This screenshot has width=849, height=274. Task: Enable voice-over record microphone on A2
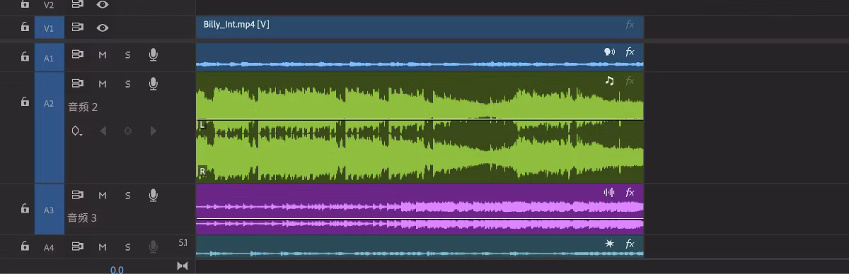[x=153, y=84]
